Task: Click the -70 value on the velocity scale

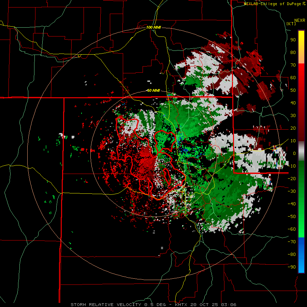Action: click(292, 242)
